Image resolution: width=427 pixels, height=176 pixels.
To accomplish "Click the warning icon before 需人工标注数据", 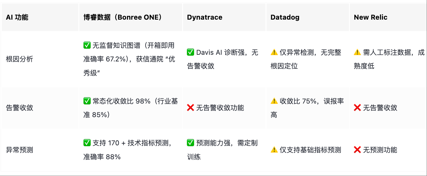I will click(x=358, y=53).
